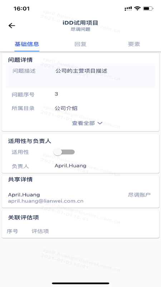The height and width of the screenshot is (287, 161).
Task: Click the 查看全部 text link
Action: pyautogui.click(x=83, y=123)
